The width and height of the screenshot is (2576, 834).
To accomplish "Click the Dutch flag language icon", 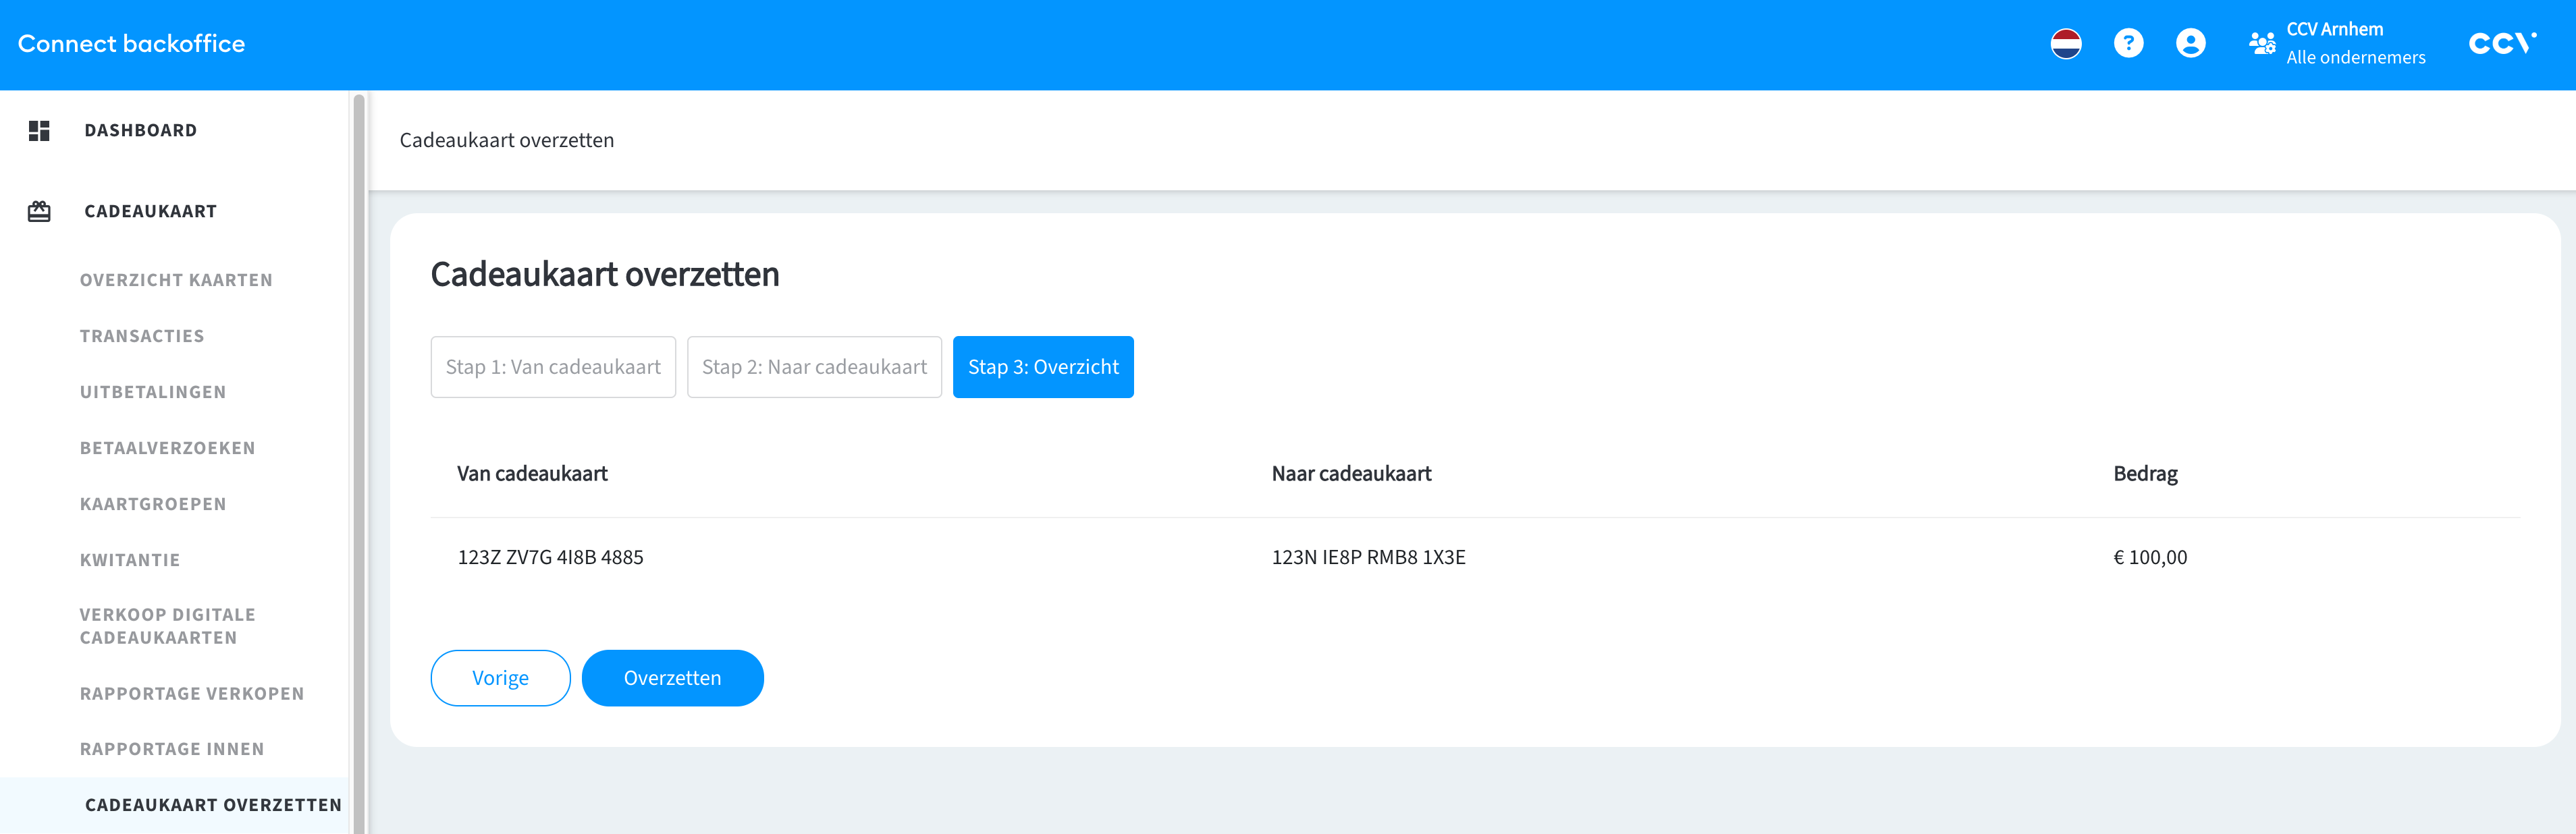I will (x=2065, y=44).
